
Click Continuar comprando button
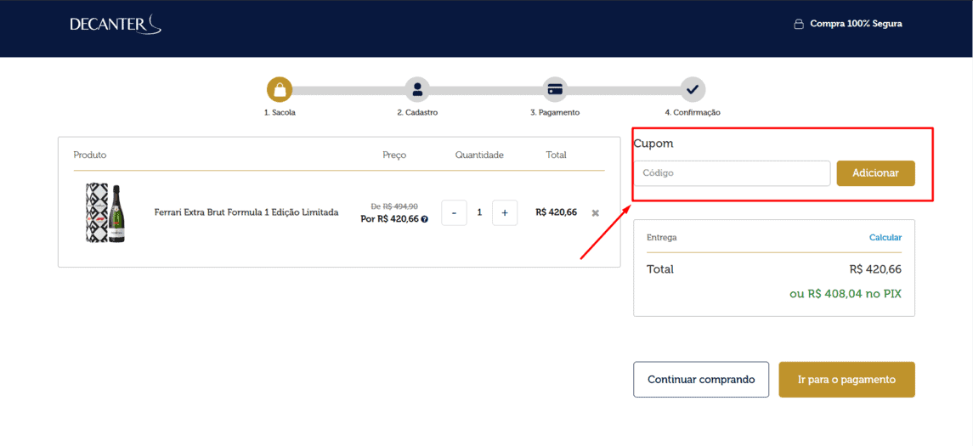(x=701, y=380)
